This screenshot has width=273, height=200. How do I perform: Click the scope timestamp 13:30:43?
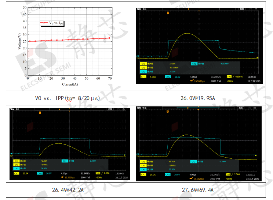tap(120, 173)
